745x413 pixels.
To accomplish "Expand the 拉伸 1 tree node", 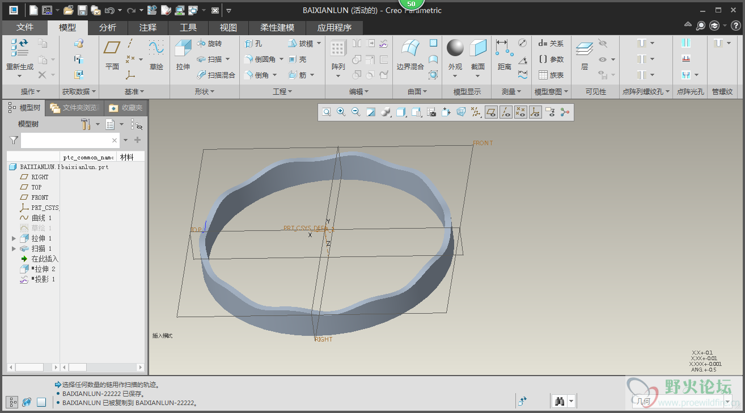I will click(x=14, y=238).
